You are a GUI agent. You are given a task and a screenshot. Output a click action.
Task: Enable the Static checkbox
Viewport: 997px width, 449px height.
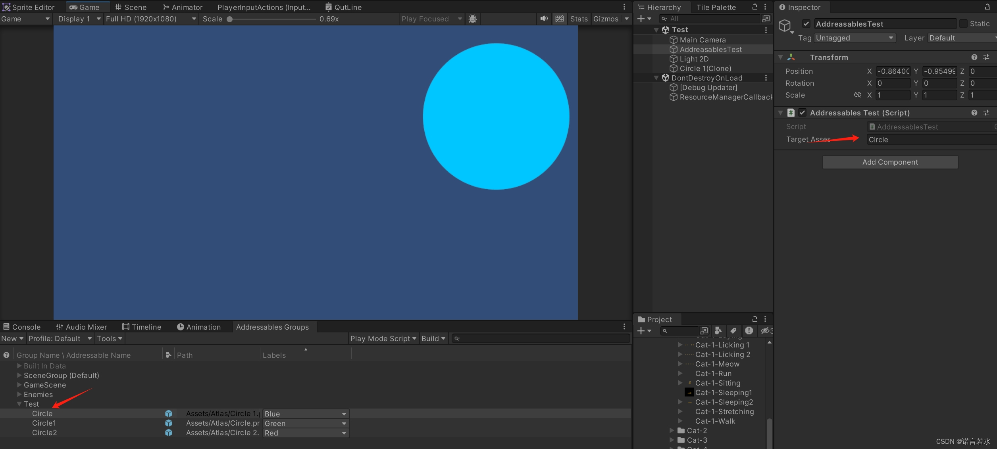click(x=963, y=24)
